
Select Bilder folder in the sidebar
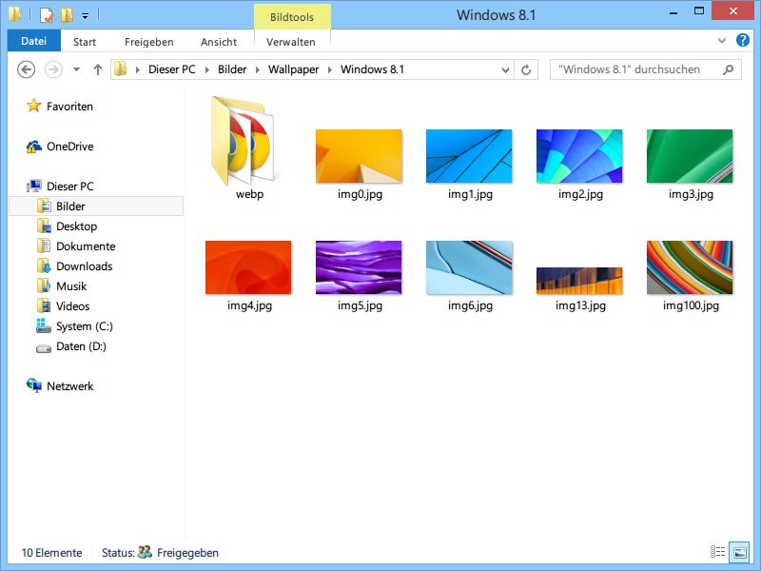pyautogui.click(x=96, y=206)
